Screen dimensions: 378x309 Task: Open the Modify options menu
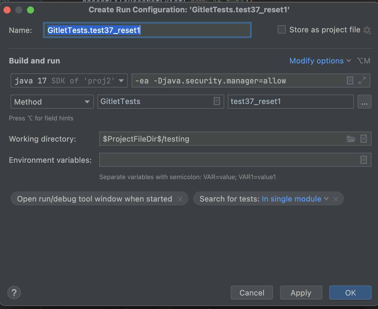point(320,61)
